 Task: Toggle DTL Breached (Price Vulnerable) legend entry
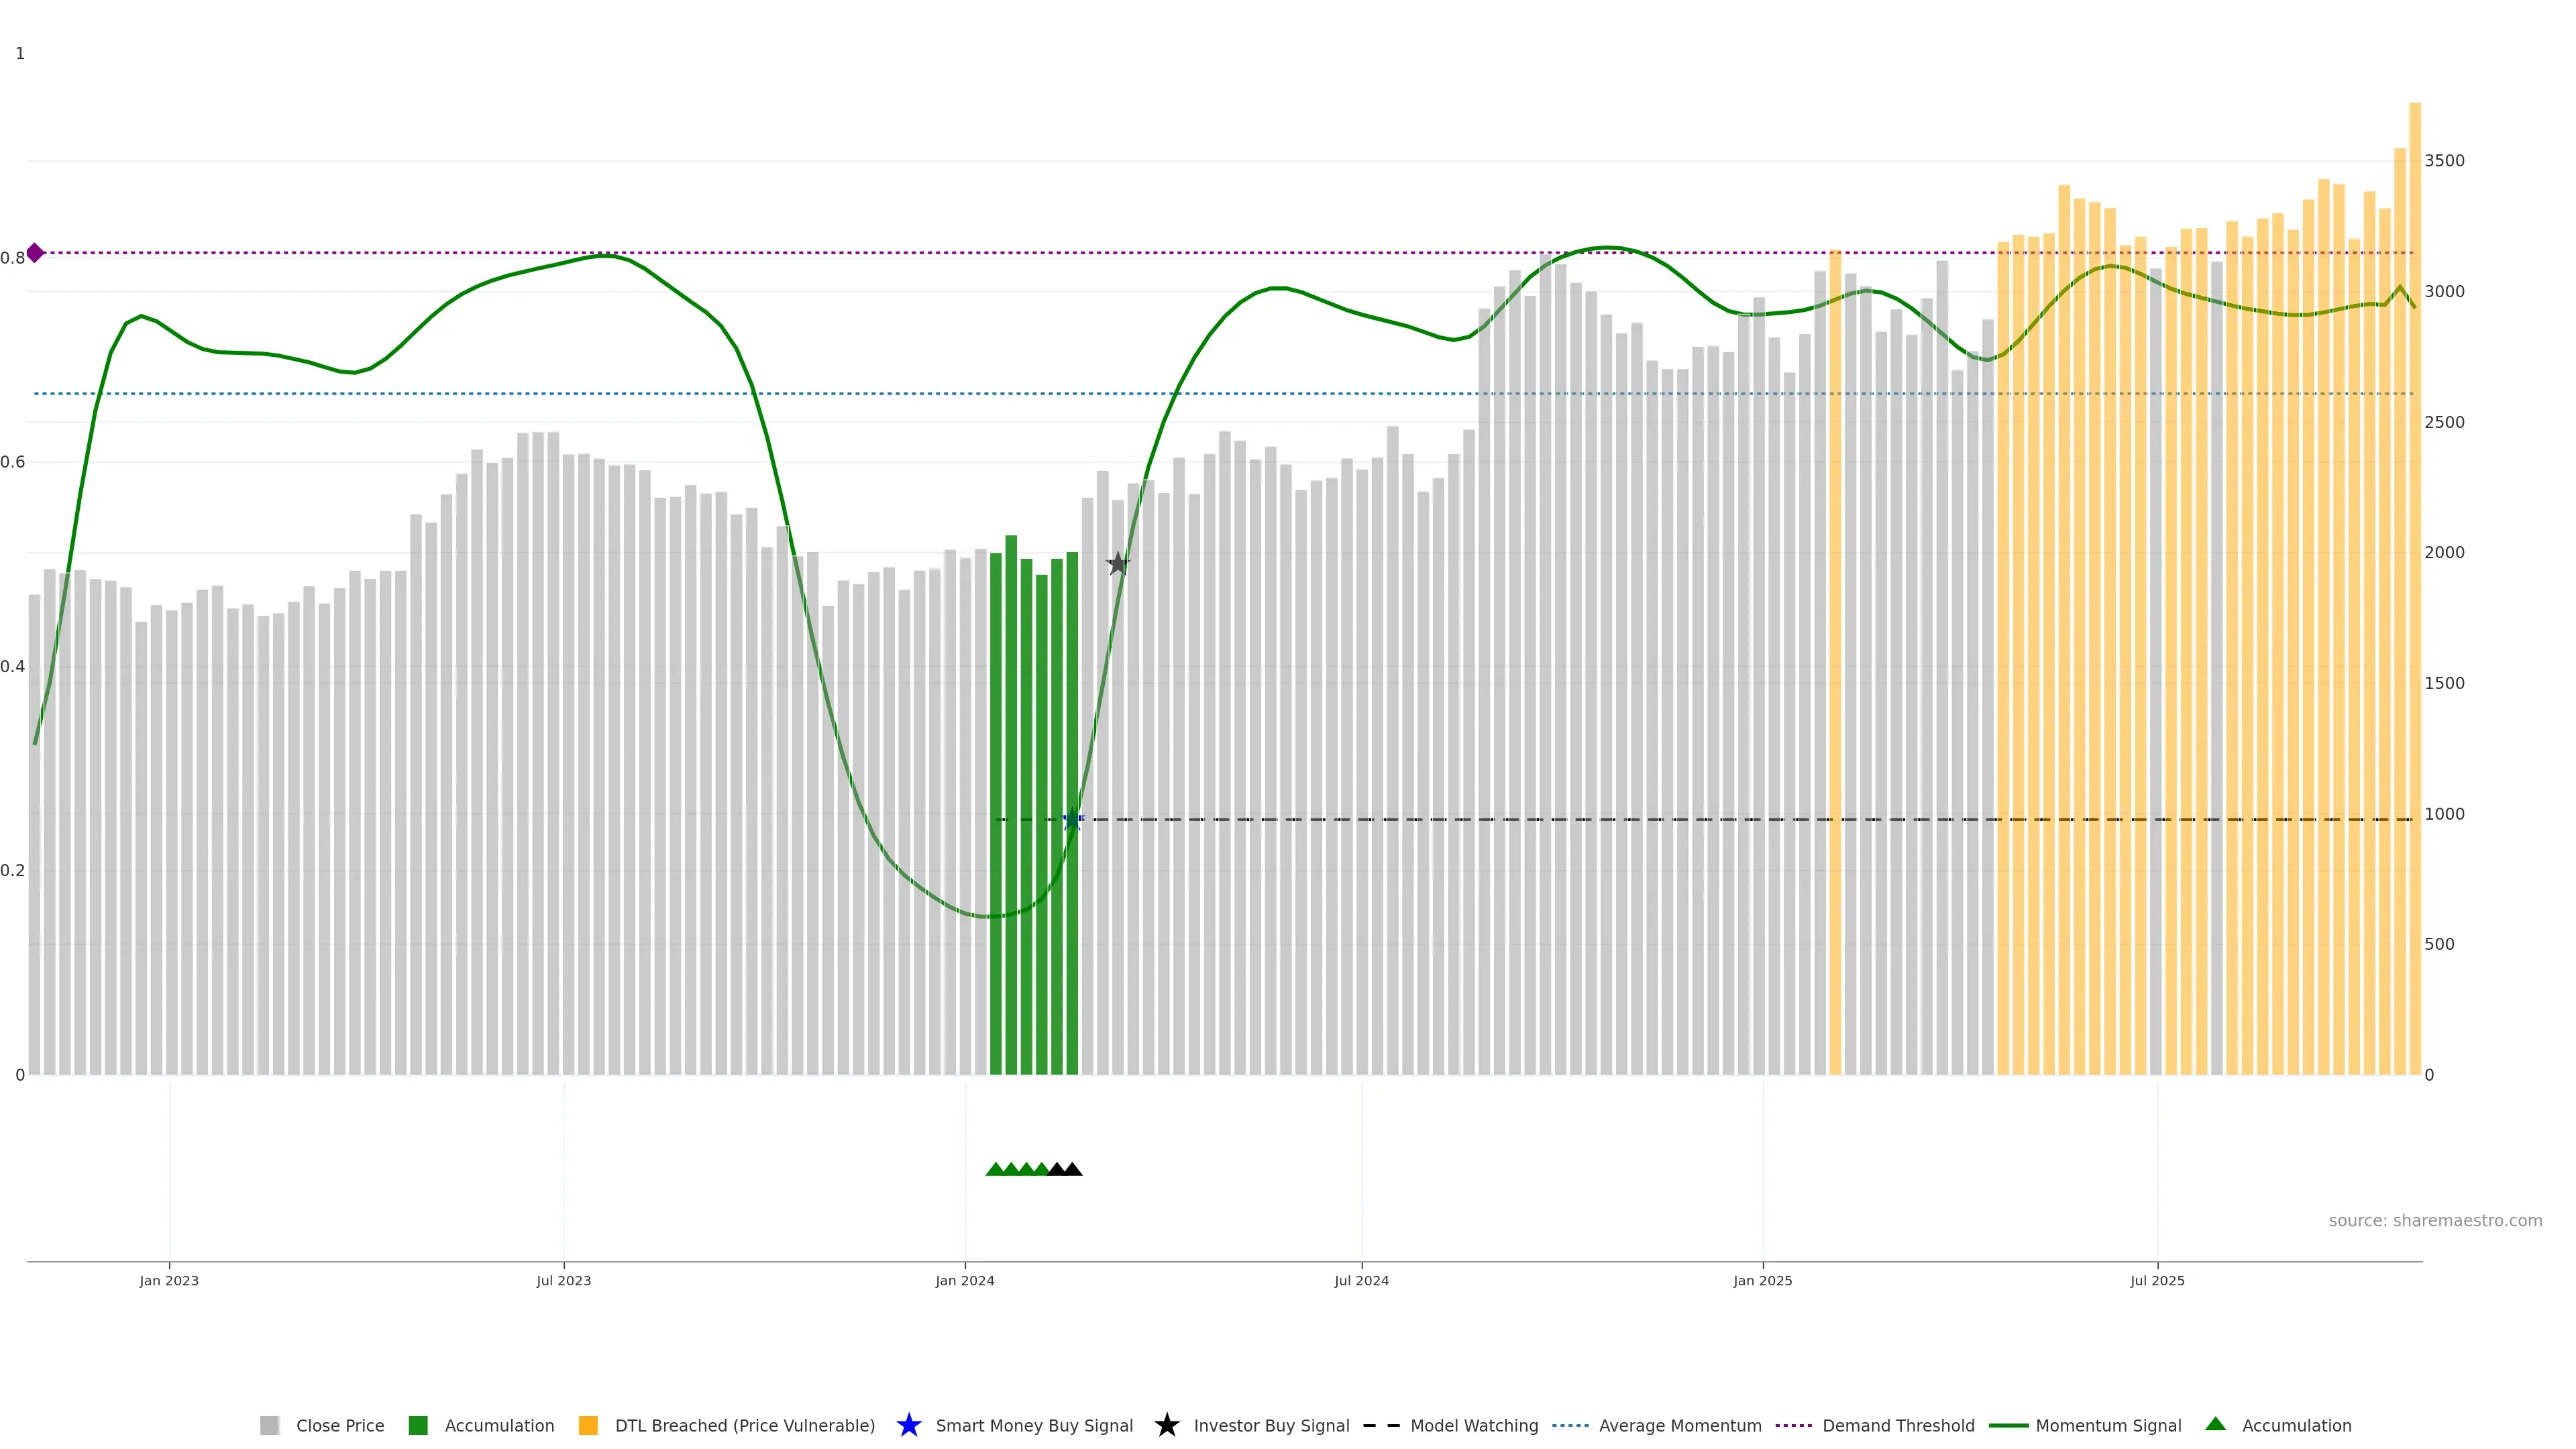coord(744,1426)
